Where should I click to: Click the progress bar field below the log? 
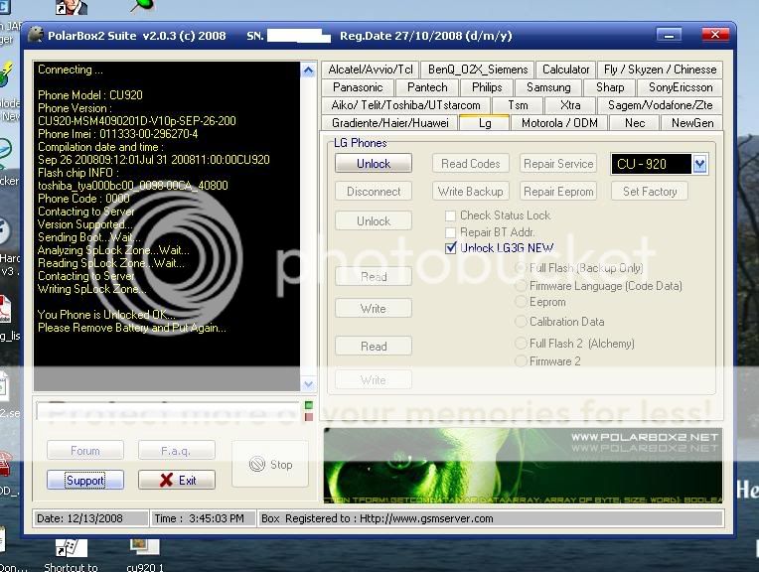tap(168, 411)
